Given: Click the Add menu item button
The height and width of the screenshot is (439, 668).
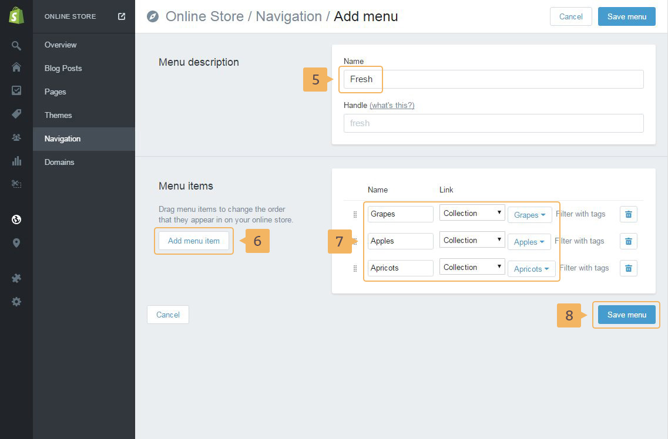Looking at the screenshot, I should pos(194,241).
